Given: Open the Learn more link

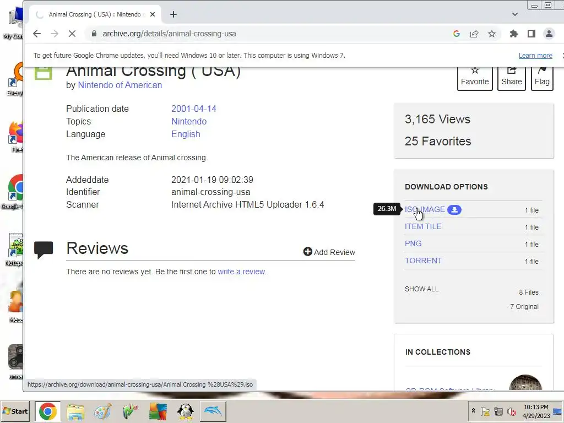Looking at the screenshot, I should (535, 56).
